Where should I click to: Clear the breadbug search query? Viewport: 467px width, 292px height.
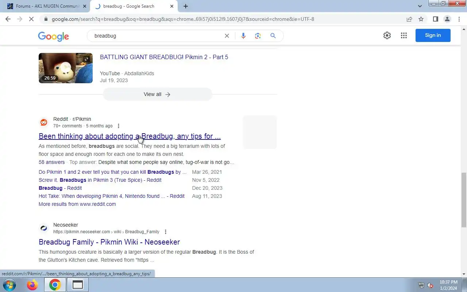click(227, 36)
